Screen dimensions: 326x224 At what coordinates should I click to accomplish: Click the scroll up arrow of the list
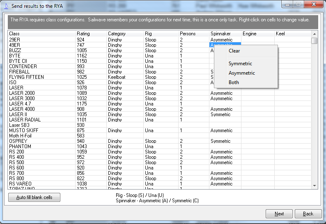[315, 34]
